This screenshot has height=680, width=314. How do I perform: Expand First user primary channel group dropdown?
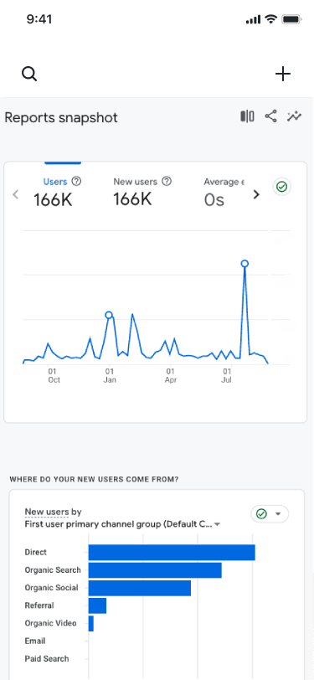coord(123,524)
